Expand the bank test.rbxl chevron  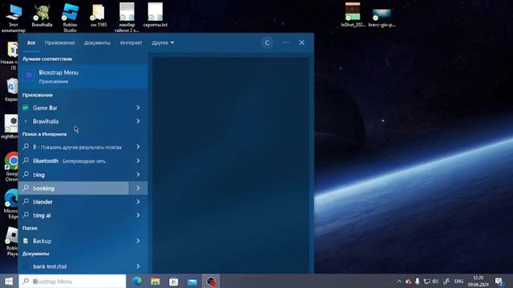tap(138, 266)
